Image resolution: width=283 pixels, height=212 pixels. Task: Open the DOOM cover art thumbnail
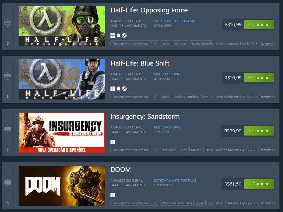point(62,186)
